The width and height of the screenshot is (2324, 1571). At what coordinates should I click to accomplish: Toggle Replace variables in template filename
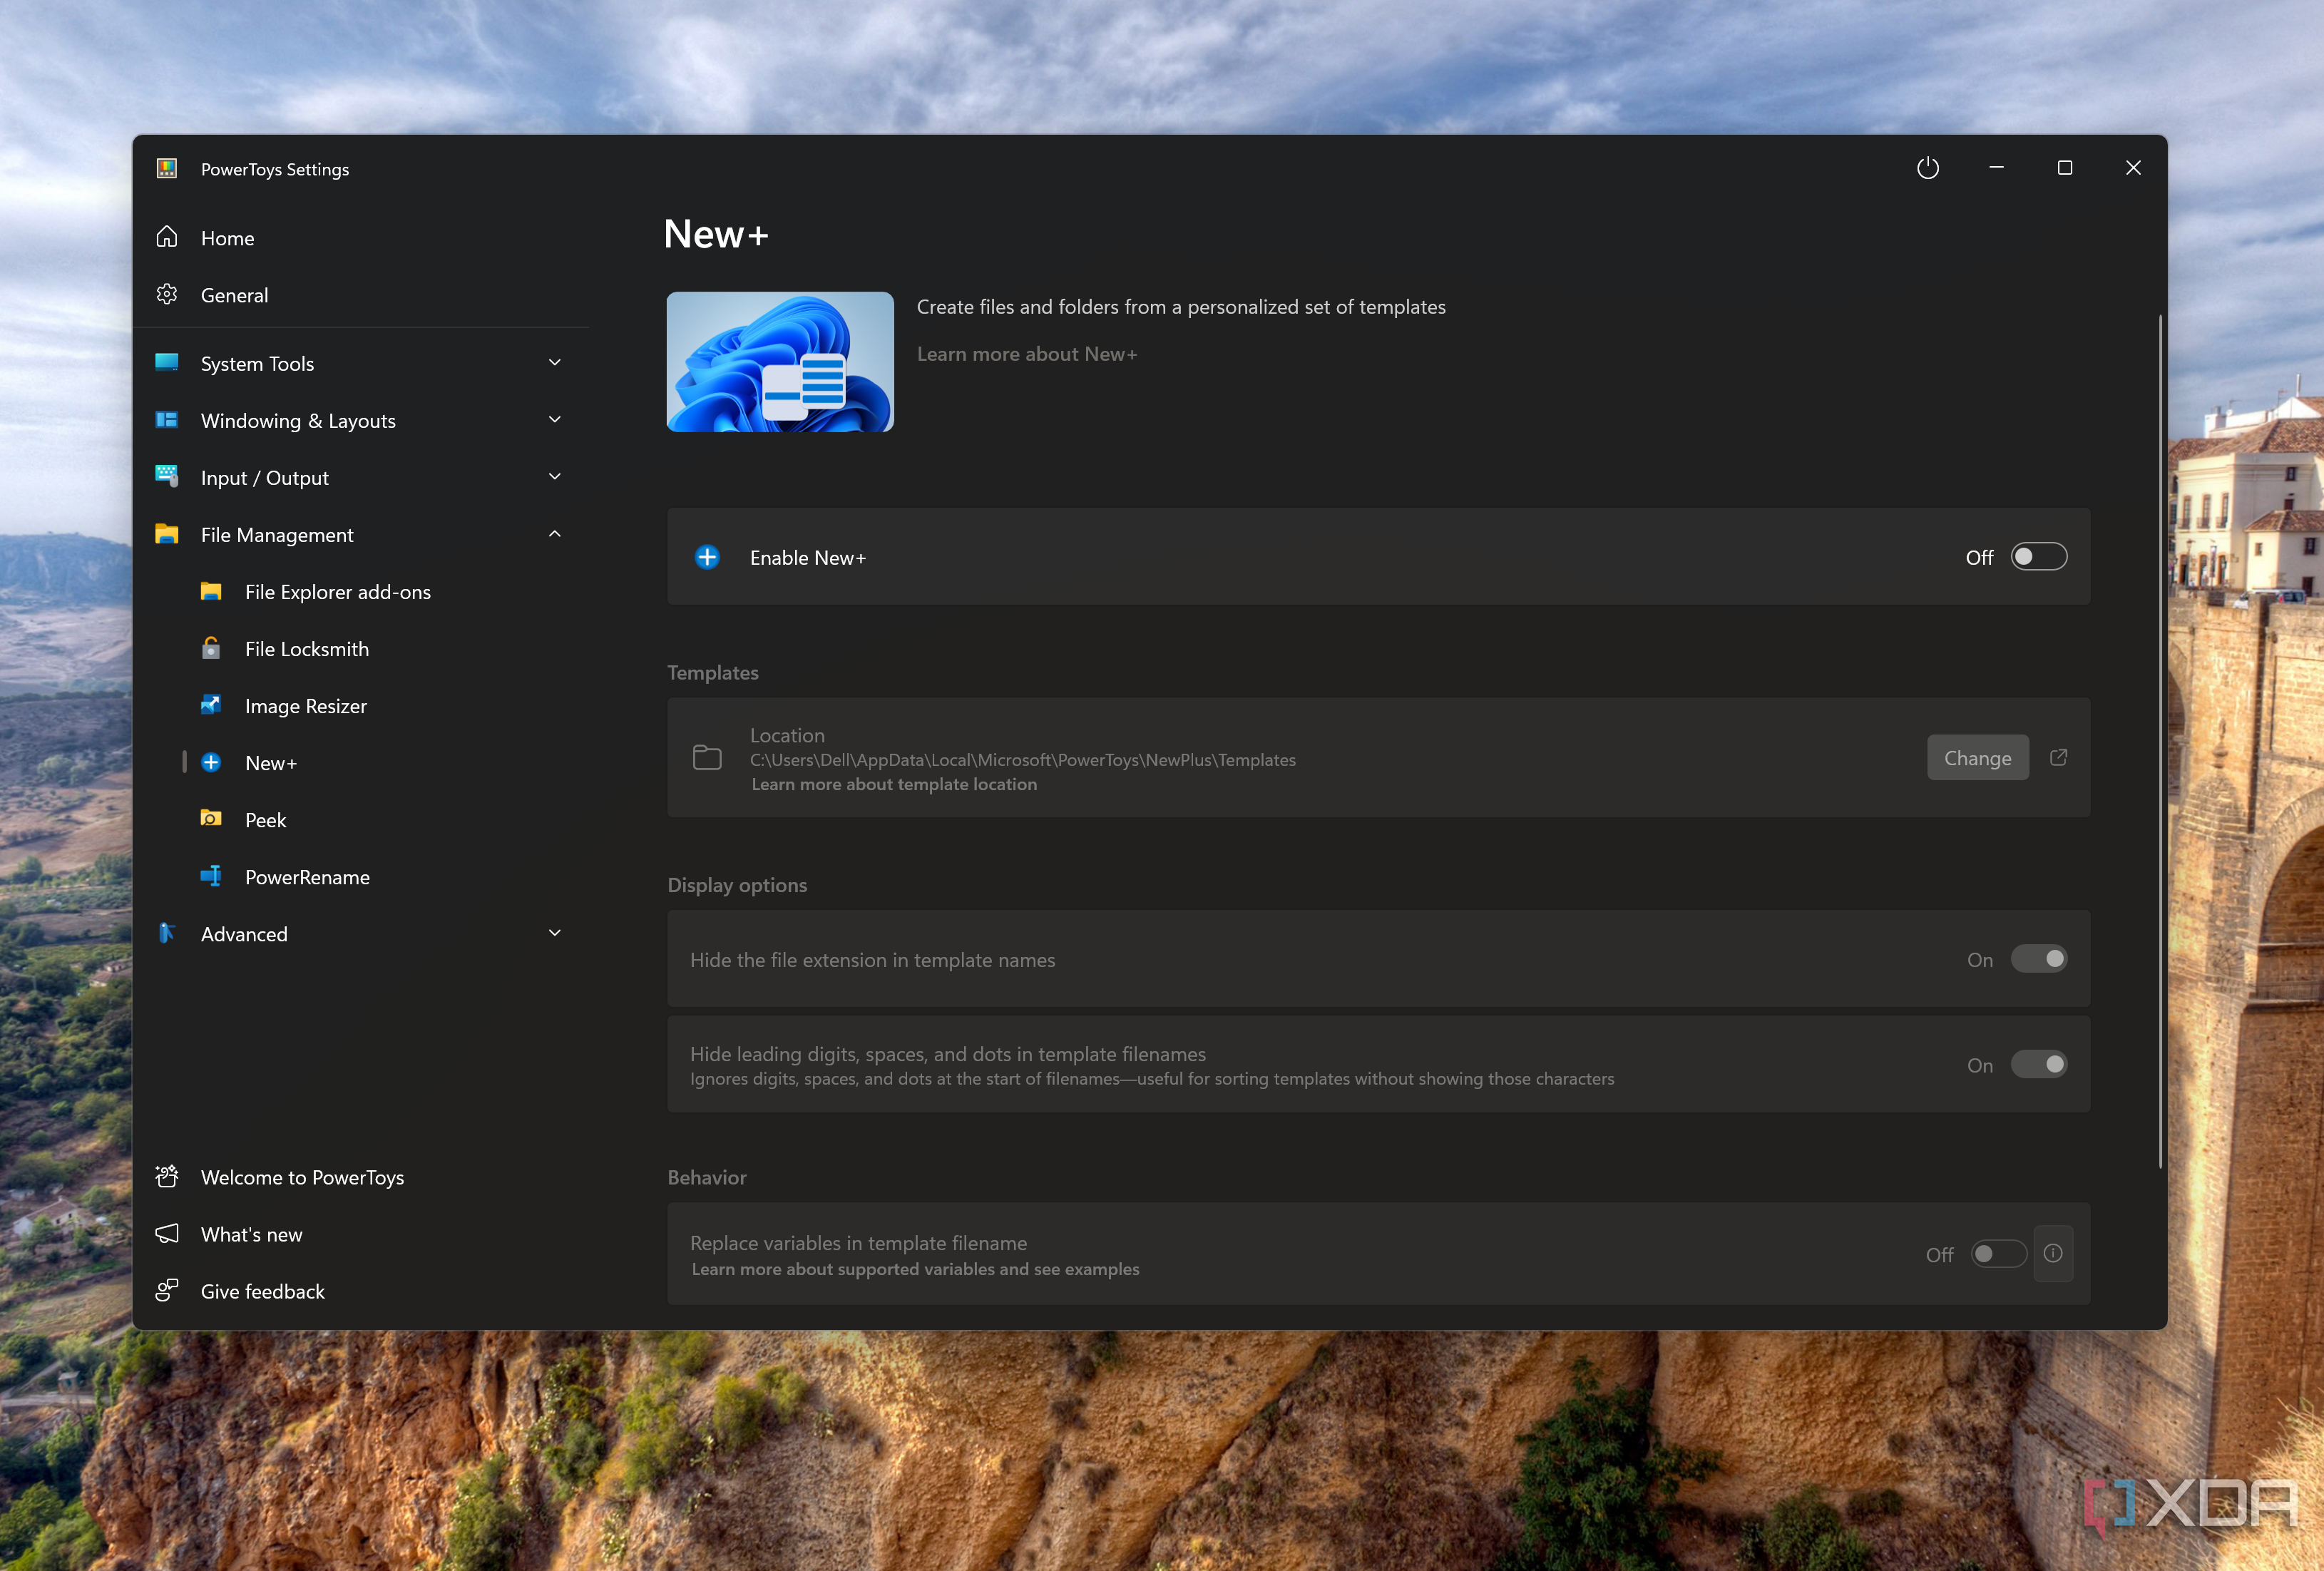tap(1999, 1253)
